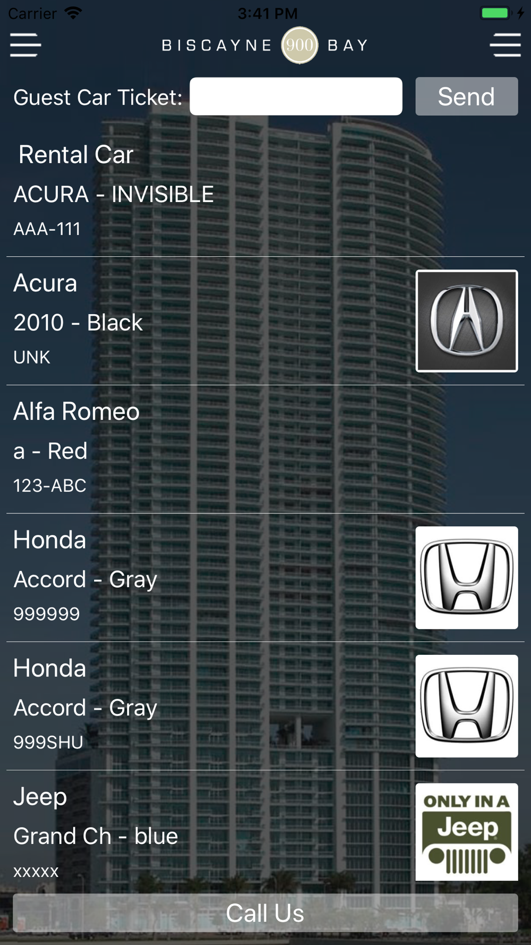Click the Guest Car Ticket input field
This screenshot has height=945, width=531.
coord(296,96)
